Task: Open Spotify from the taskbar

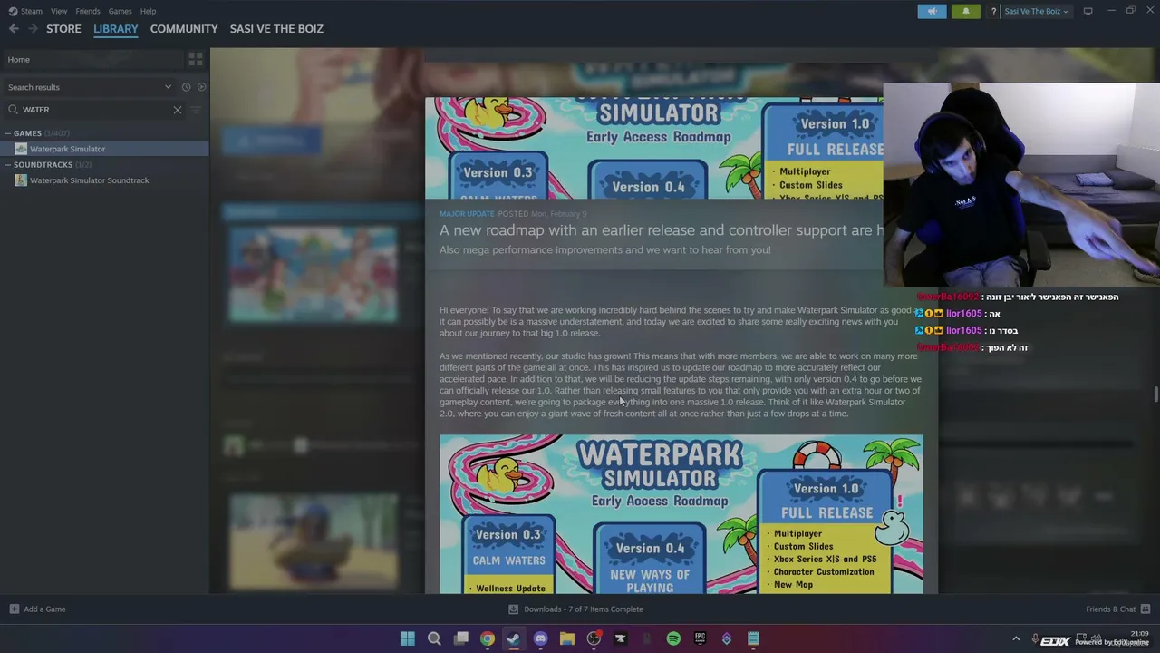Action: [x=673, y=638]
